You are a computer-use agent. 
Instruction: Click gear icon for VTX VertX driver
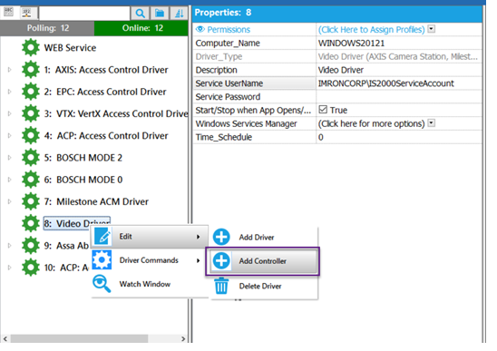click(x=31, y=113)
